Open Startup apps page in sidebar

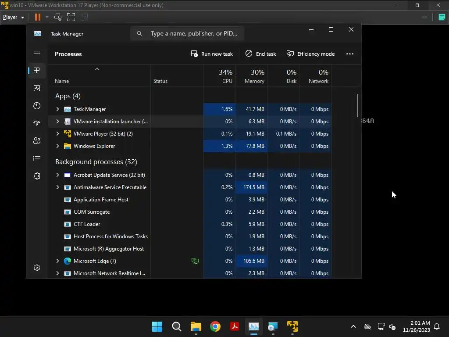(x=37, y=123)
